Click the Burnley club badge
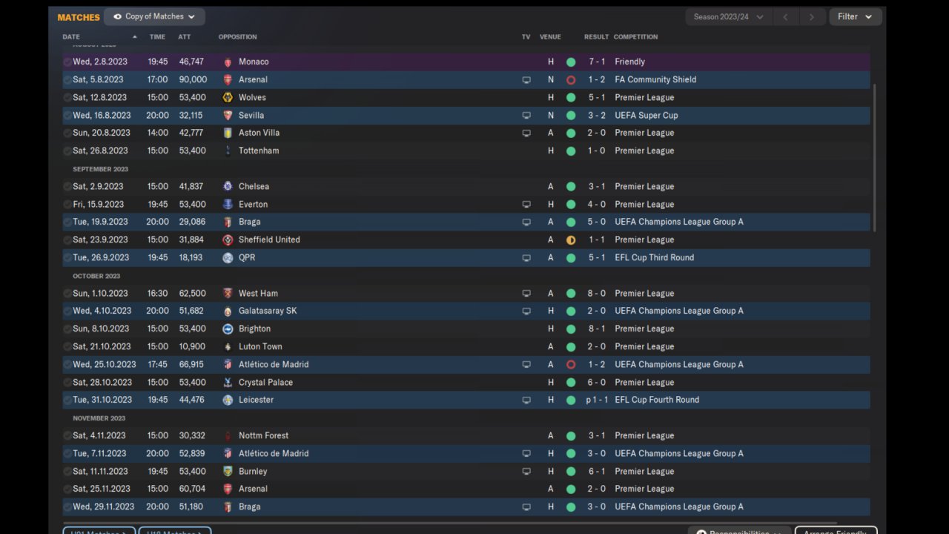Screen dimensions: 949x534 tap(228, 471)
